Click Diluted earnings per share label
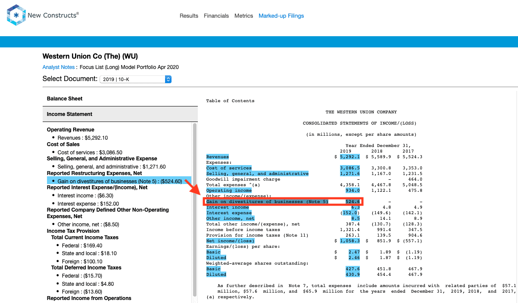Viewport: 518px width, 303px height. pos(216,258)
